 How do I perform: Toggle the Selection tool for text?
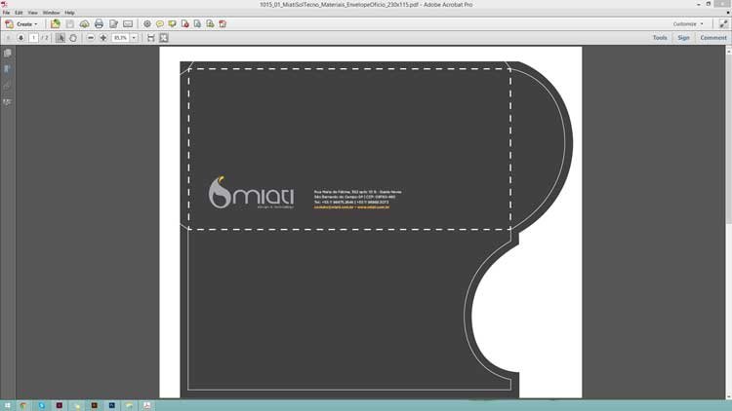[x=61, y=38]
